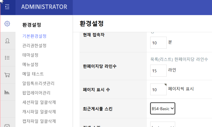Click the 페이지 표시 수 input field
This screenshot has height=127, width=212.
click(158, 89)
